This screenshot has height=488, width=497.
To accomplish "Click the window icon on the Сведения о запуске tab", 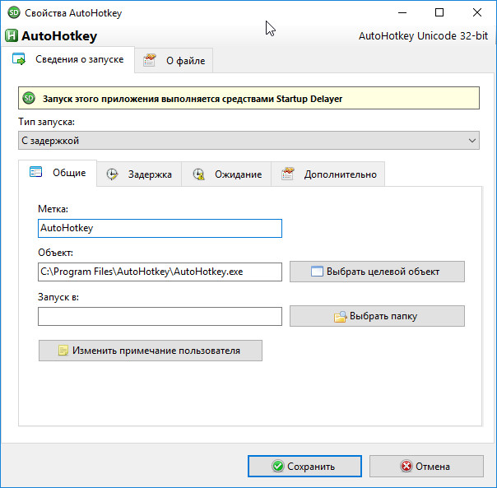I will click(x=19, y=59).
